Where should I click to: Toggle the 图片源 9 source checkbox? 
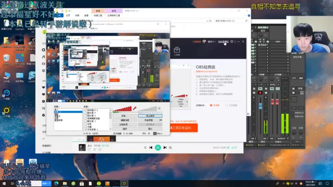tap(85, 113)
